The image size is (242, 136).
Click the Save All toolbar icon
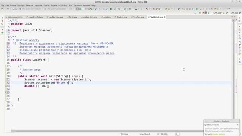tap(16, 9)
